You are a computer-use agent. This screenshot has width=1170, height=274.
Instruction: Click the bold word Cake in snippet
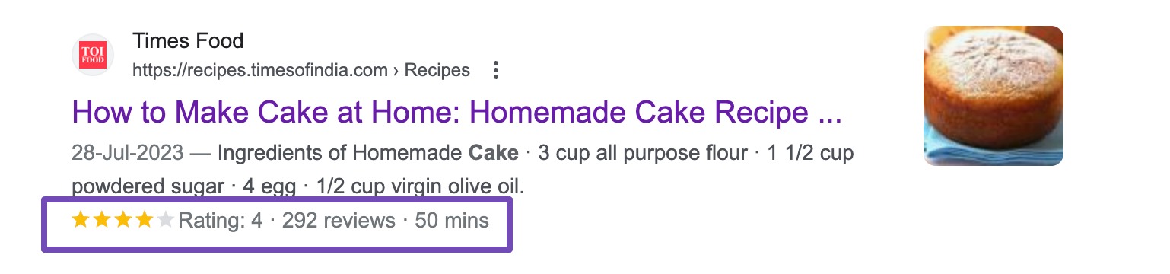494,153
